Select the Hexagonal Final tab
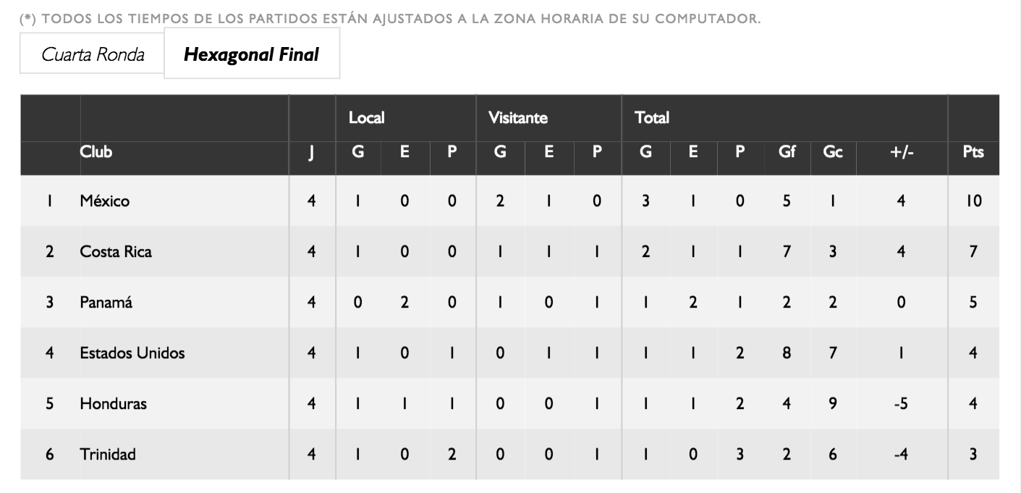Image resolution: width=1021 pixels, height=493 pixels. (x=251, y=54)
